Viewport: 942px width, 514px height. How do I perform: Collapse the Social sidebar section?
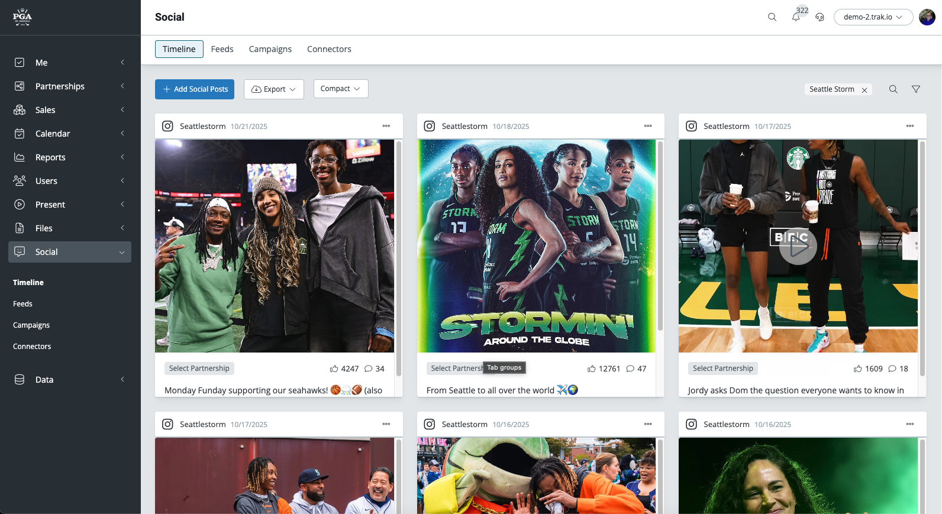pyautogui.click(x=122, y=253)
